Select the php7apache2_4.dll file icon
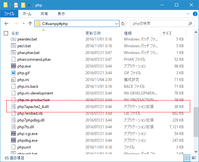The height and width of the screenshot is (162, 199). (13, 106)
